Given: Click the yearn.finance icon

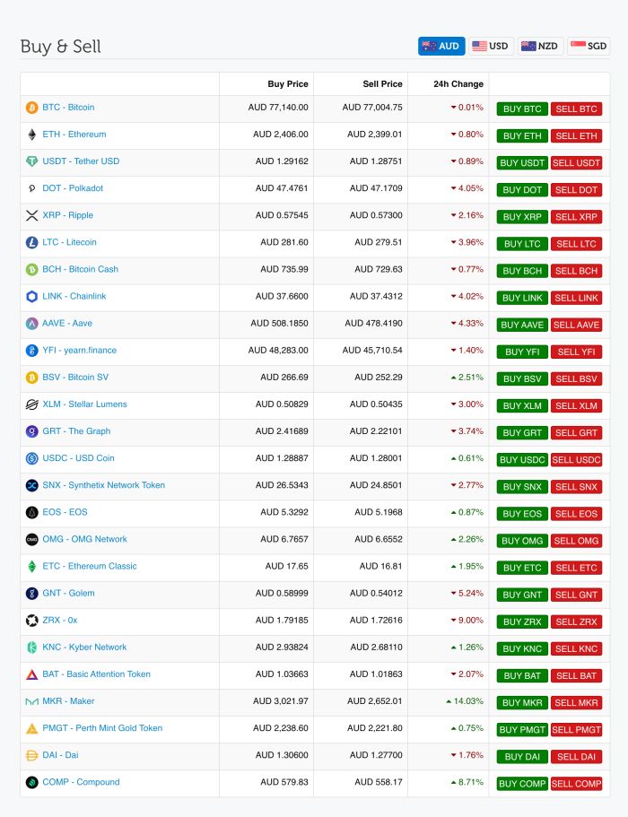Looking at the screenshot, I should [x=31, y=351].
